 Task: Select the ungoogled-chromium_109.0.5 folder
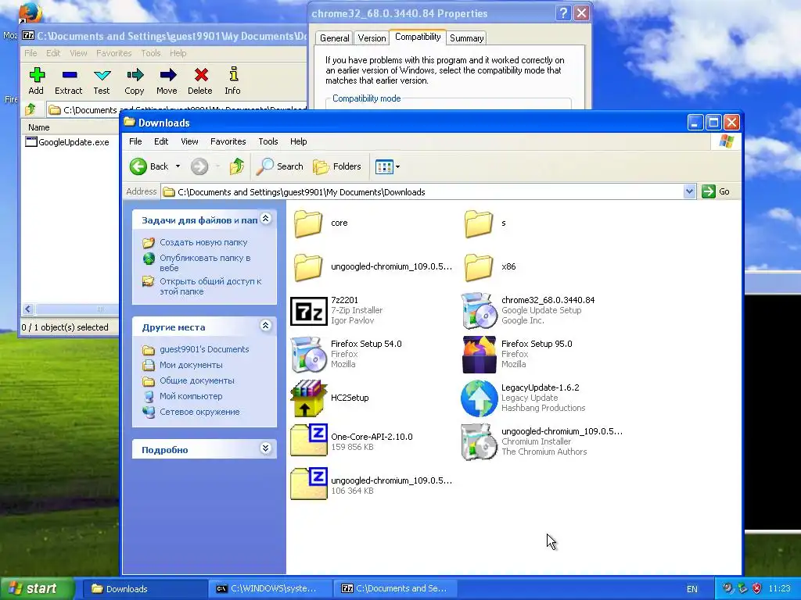tap(372, 267)
